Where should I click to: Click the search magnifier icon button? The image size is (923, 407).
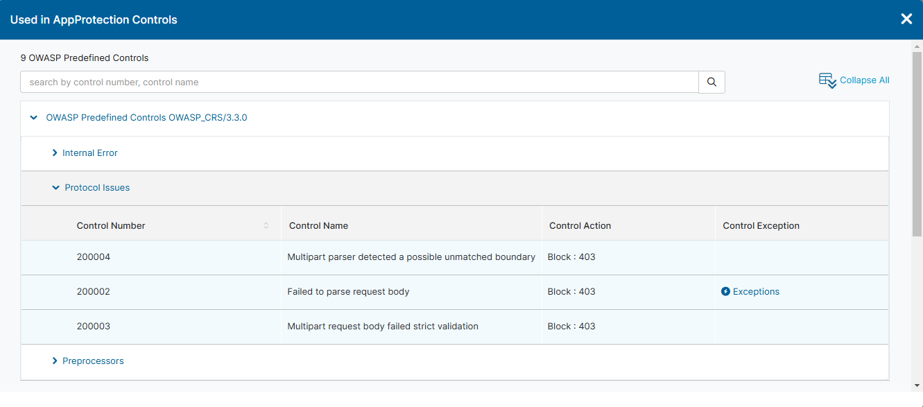point(711,82)
